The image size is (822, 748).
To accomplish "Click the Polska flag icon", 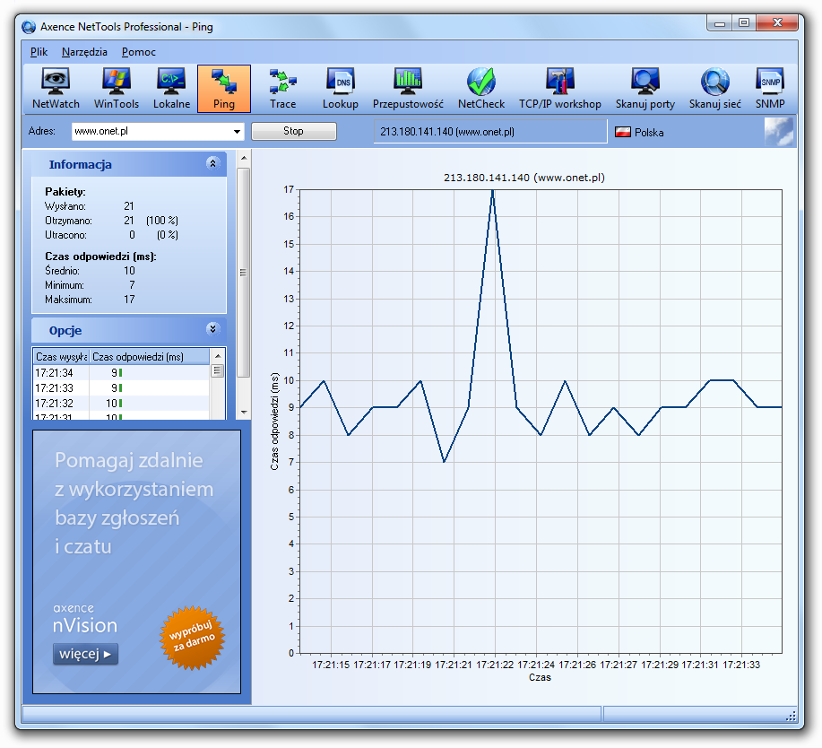I will [x=622, y=132].
